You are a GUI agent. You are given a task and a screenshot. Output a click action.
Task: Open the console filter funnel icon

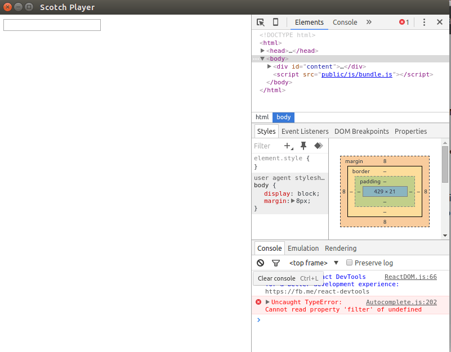pyautogui.click(x=275, y=263)
